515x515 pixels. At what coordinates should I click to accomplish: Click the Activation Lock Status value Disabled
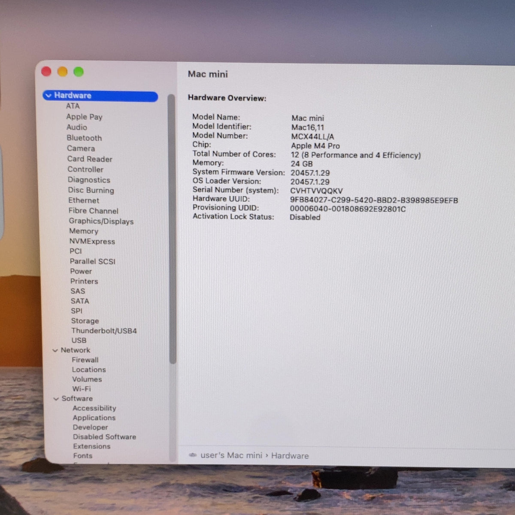tap(305, 218)
